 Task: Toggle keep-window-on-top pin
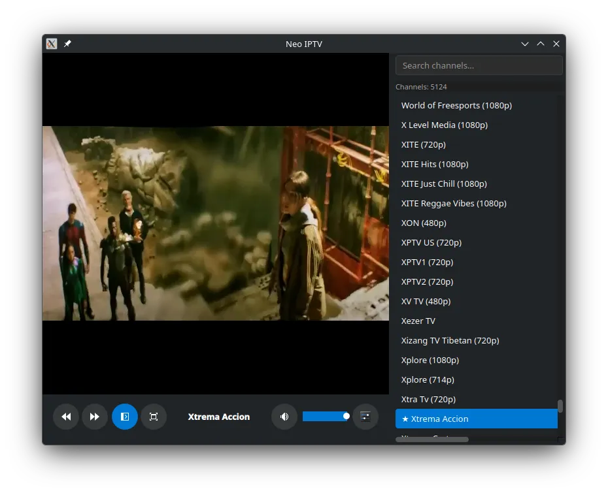coord(67,44)
